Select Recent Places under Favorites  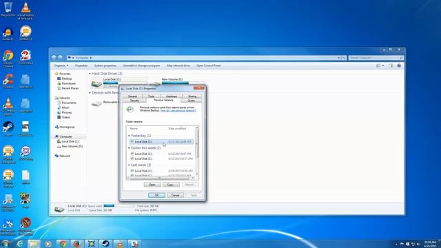tap(70, 88)
